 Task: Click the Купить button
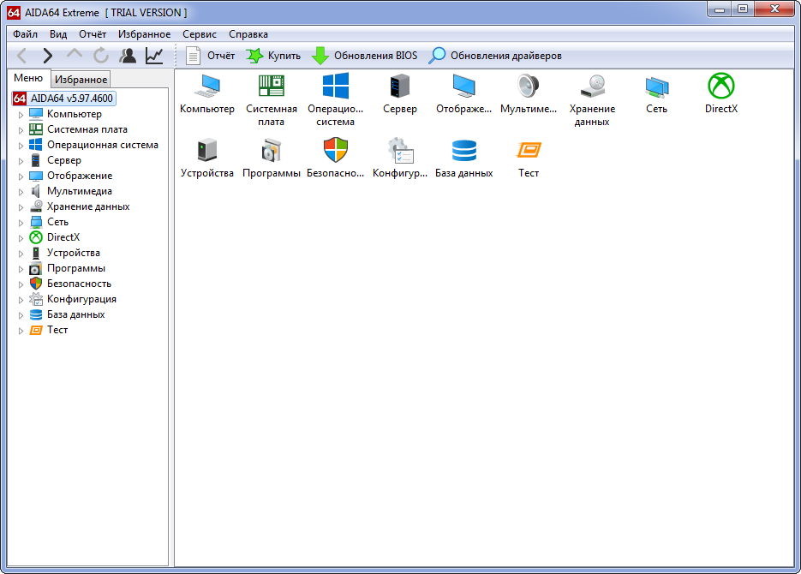(x=273, y=56)
